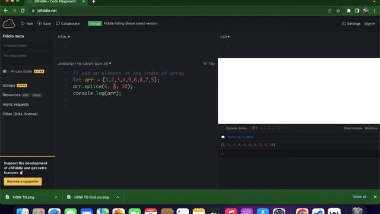Click the console.log(arr) code line
The height and width of the screenshot is (214, 380).
[97, 93]
